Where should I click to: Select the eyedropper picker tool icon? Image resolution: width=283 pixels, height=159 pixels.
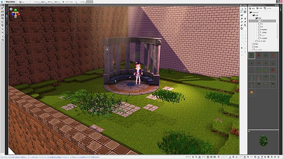coord(245,22)
